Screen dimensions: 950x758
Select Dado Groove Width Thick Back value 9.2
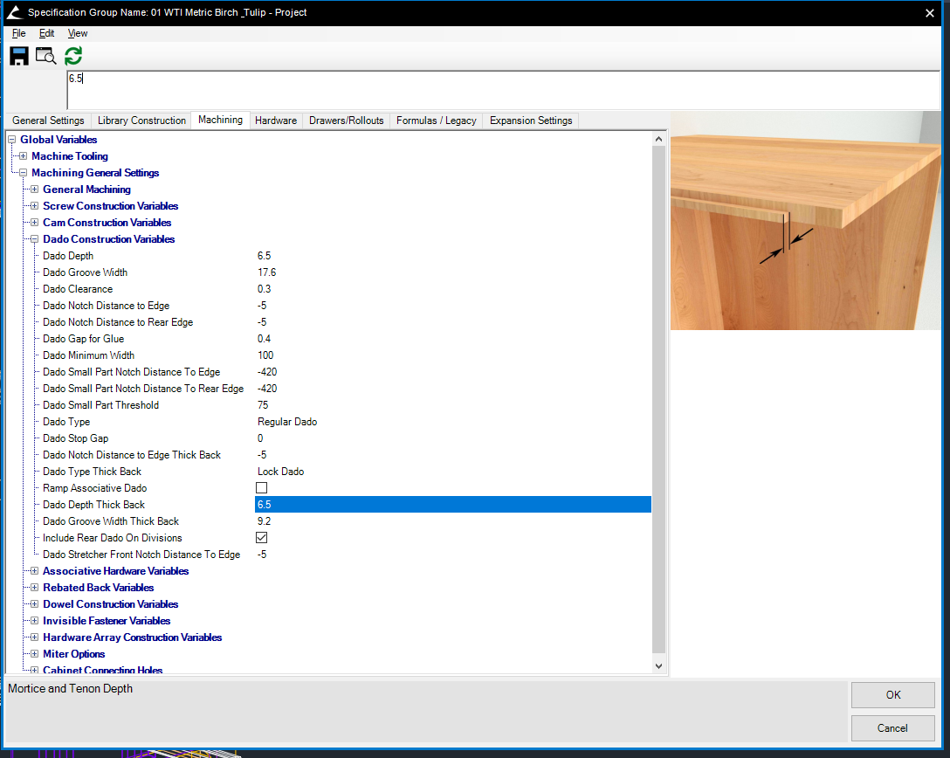(265, 521)
